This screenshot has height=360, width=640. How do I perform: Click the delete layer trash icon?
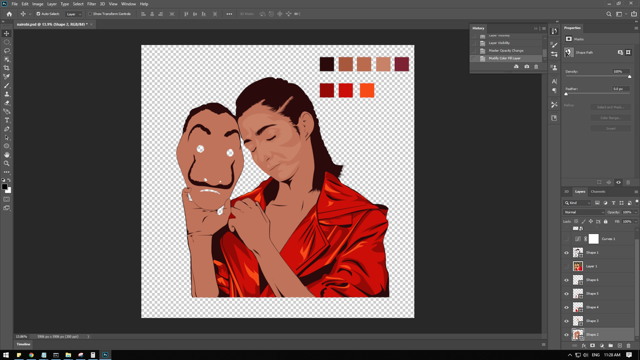pyautogui.click(x=628, y=346)
